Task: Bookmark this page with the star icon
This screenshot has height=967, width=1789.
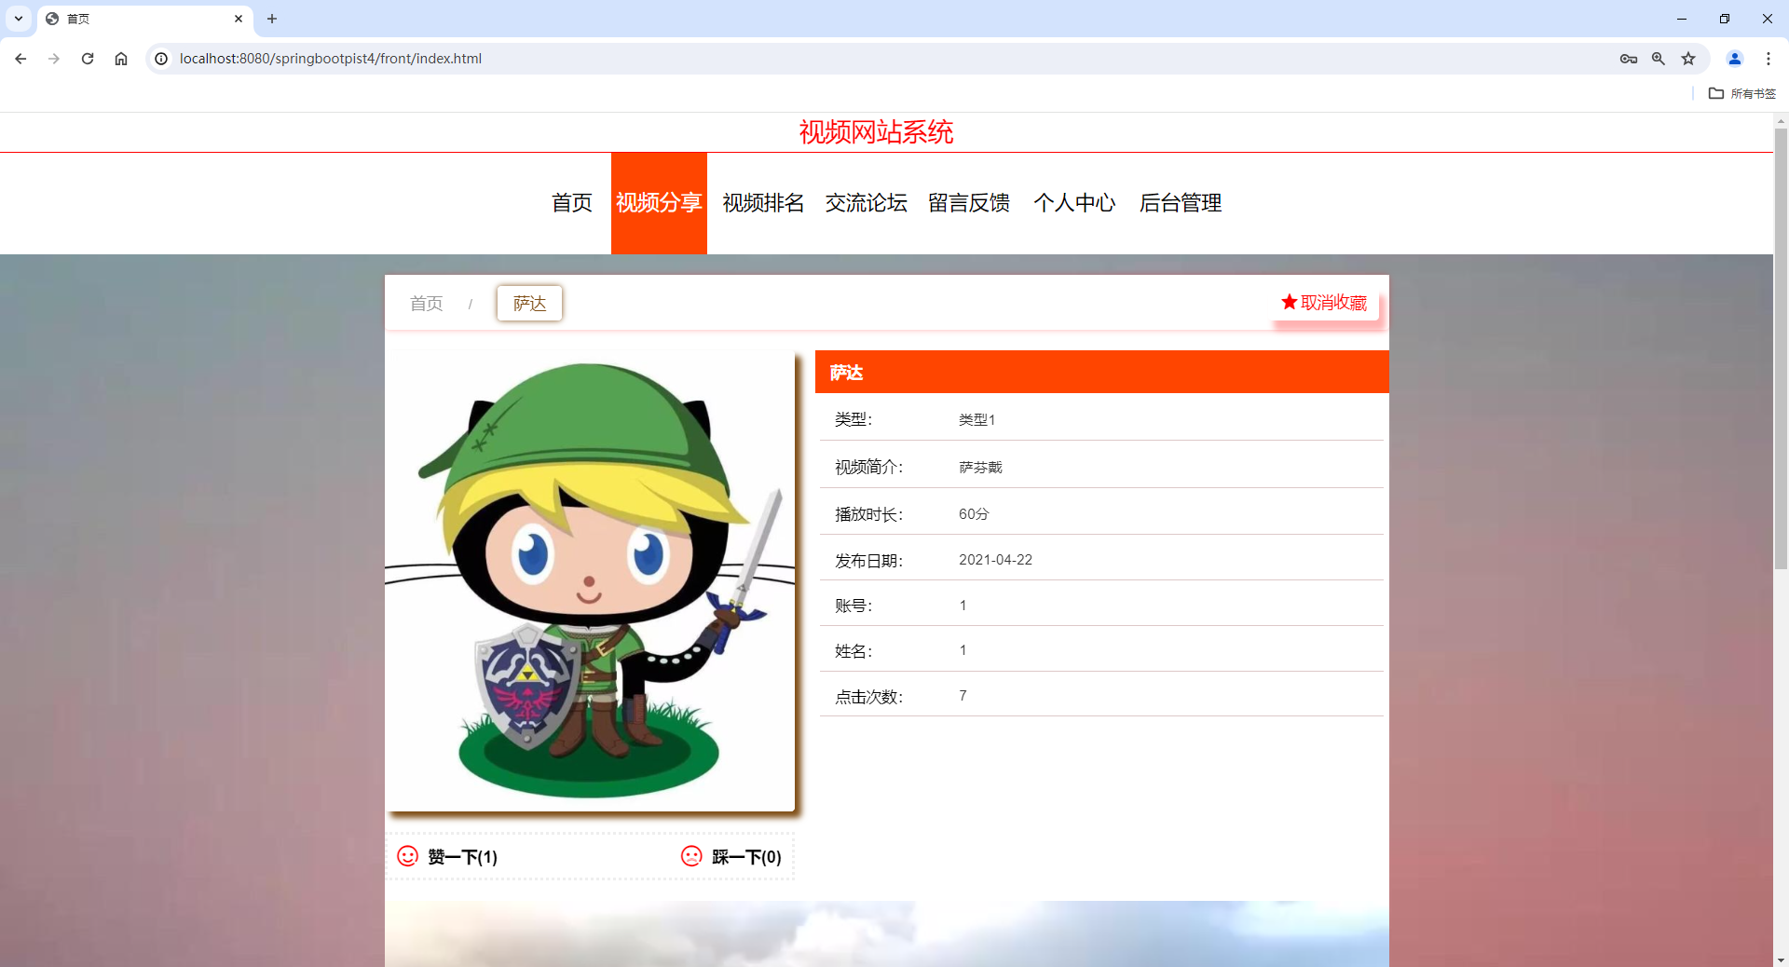Action: pyautogui.click(x=1688, y=59)
